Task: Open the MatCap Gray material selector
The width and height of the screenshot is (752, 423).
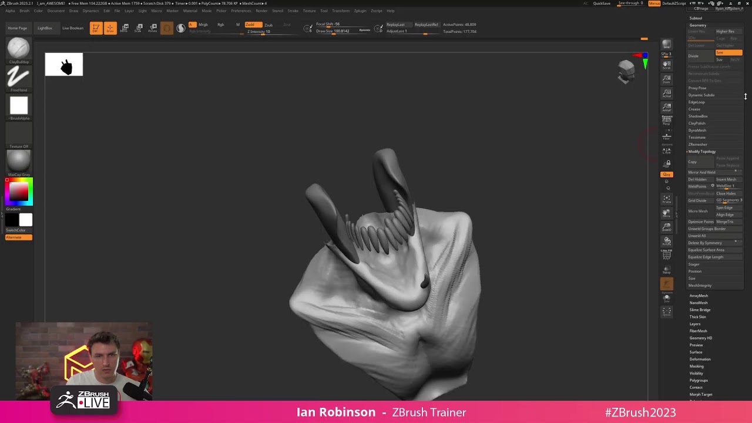Action: point(18,161)
